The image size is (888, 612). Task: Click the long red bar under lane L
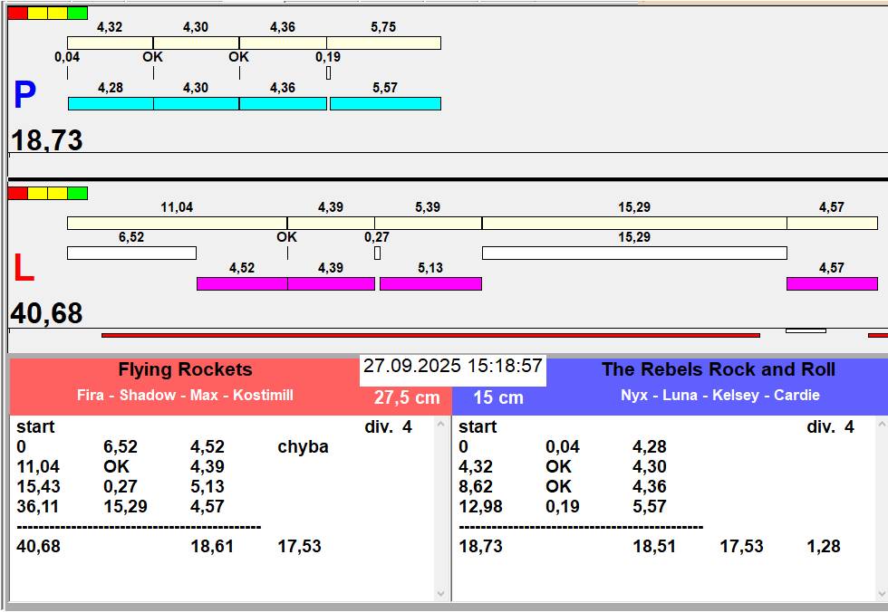click(430, 335)
